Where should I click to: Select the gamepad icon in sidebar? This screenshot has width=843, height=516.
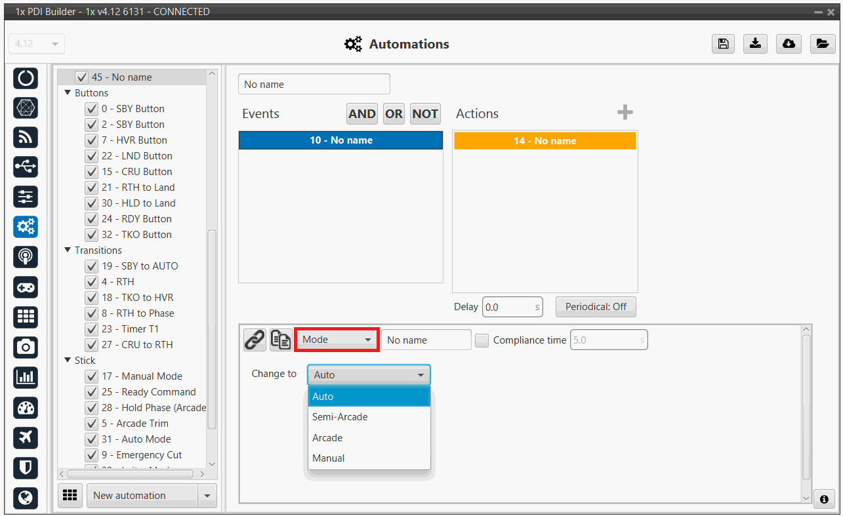pos(26,287)
